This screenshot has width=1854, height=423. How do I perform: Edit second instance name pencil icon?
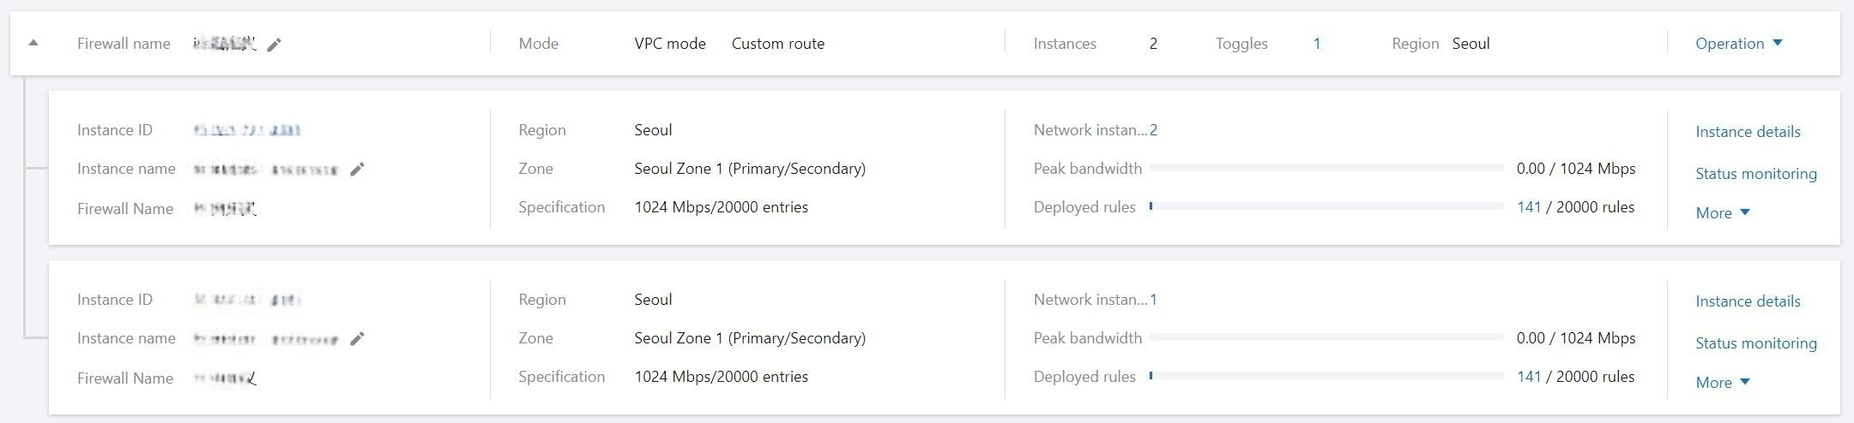[x=358, y=339]
